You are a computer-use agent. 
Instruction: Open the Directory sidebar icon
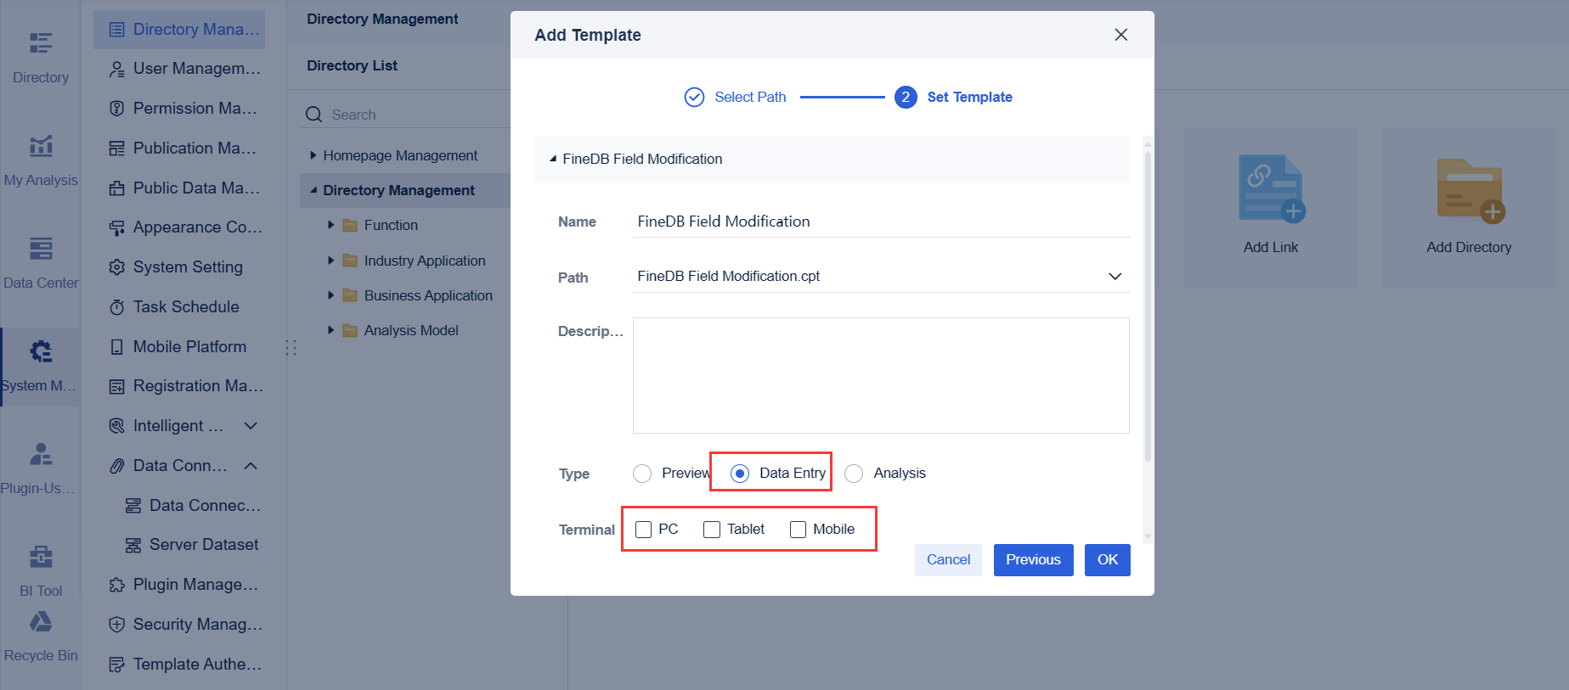pyautogui.click(x=41, y=43)
